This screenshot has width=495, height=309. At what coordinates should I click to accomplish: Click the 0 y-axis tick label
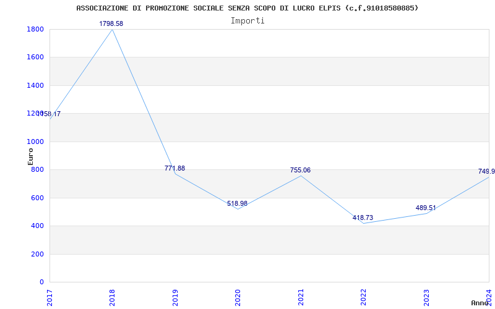(41, 282)
